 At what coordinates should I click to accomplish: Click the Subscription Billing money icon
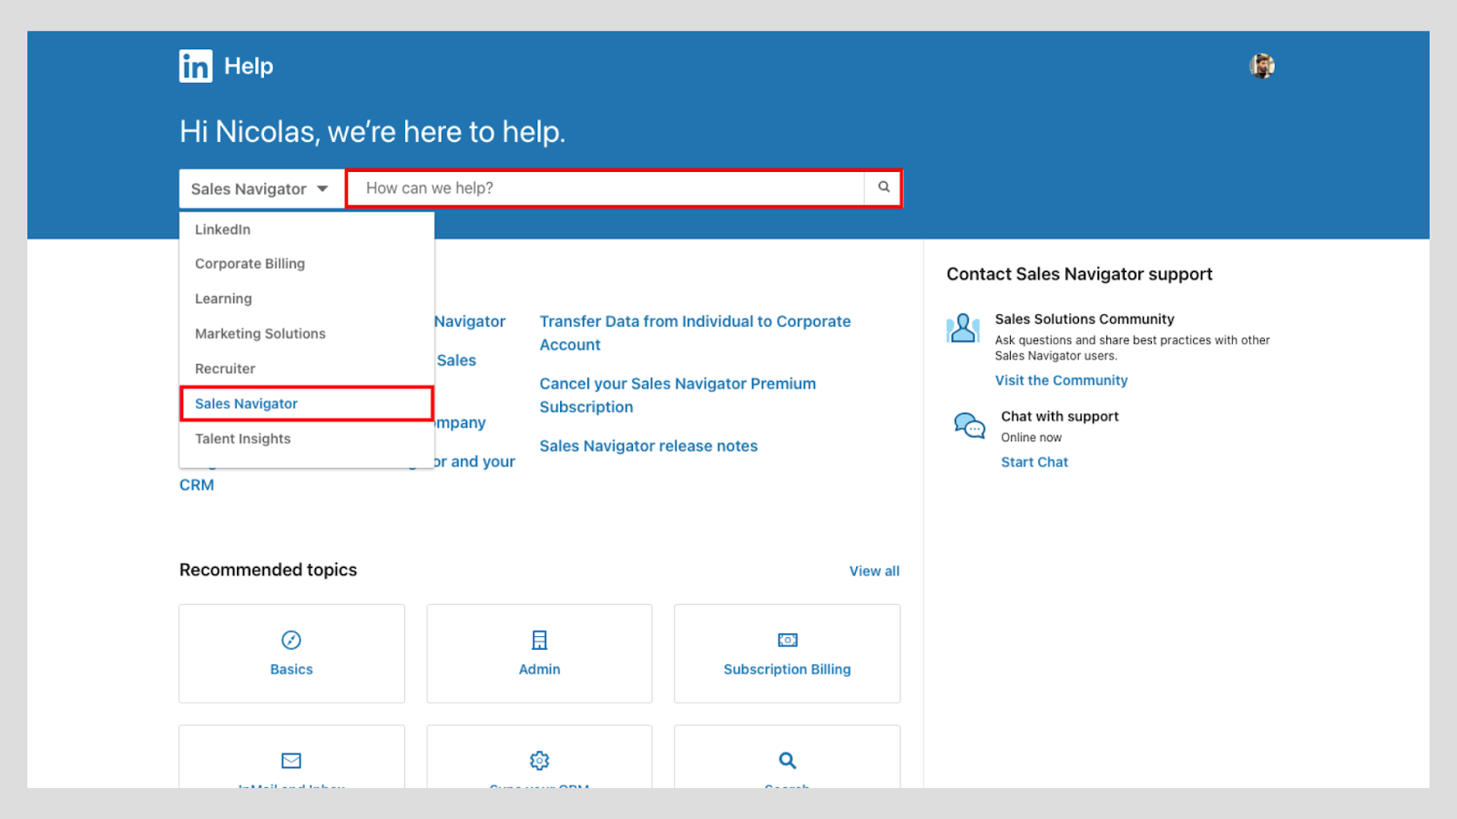point(788,640)
